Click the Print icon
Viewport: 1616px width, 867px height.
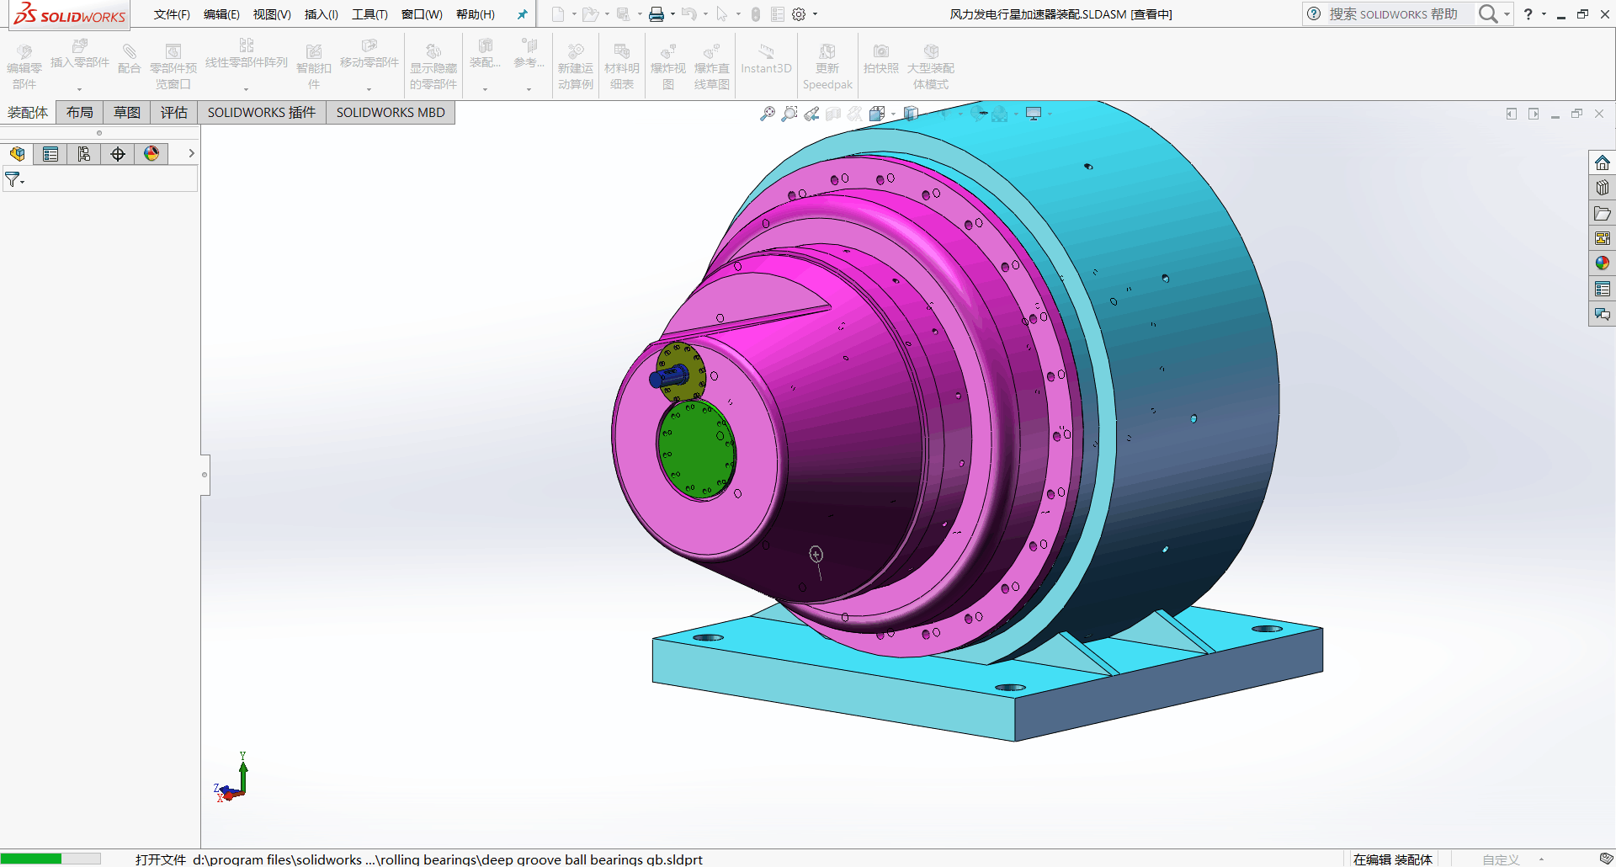656,14
